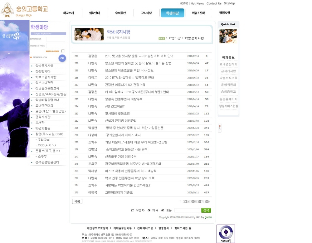
Task: Click the small green HOME breadcrumb icon
Action: click(161, 38)
